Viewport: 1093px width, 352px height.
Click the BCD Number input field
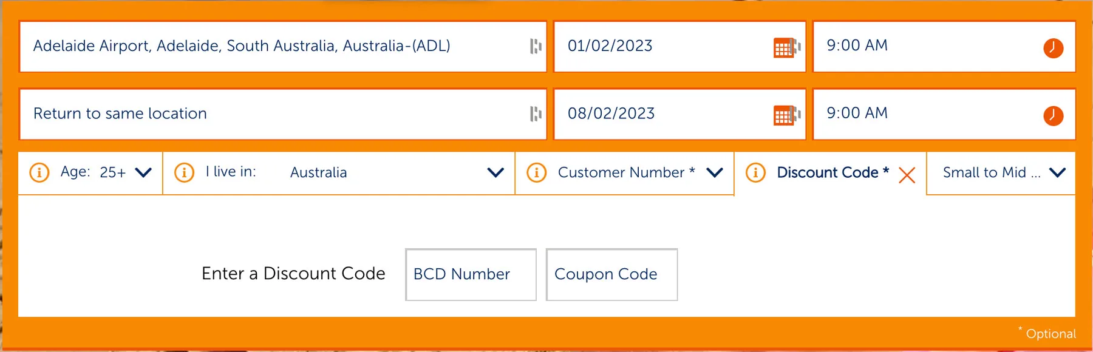click(471, 274)
